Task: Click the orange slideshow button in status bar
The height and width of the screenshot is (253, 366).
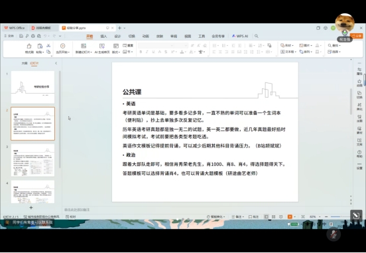Action: click(290, 216)
